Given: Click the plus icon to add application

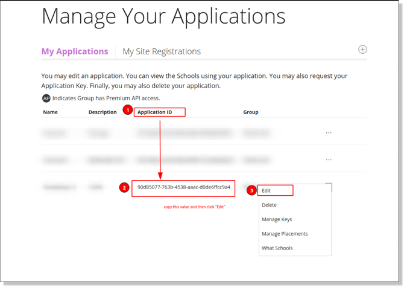Looking at the screenshot, I should tap(362, 50).
